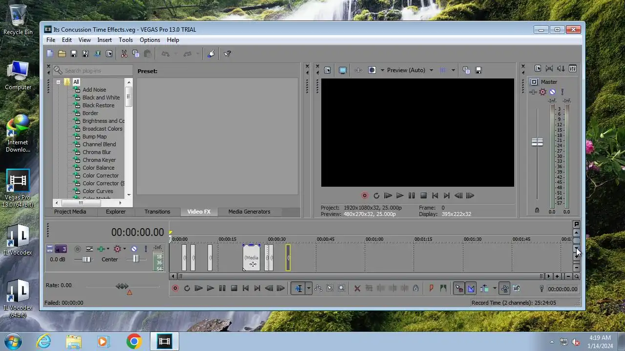This screenshot has height=351, width=625.
Task: Click the Split Screen View icon
Action: point(372,70)
